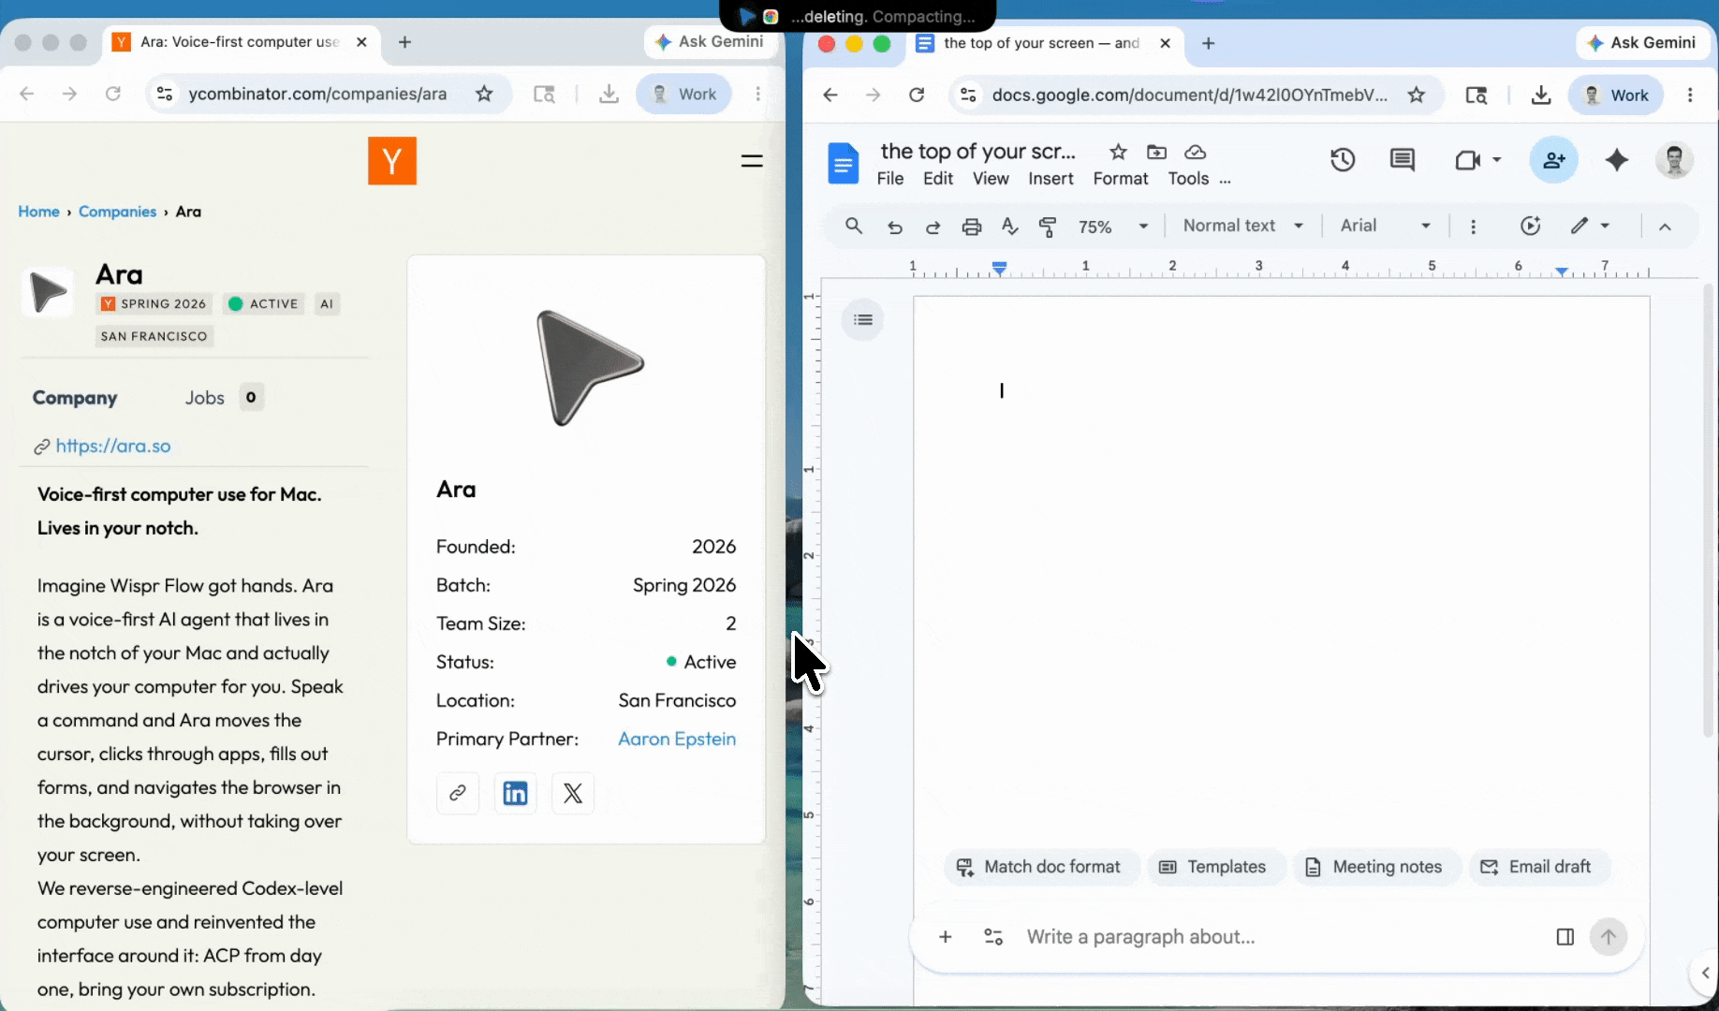Open the Docs Edit menu

937,179
